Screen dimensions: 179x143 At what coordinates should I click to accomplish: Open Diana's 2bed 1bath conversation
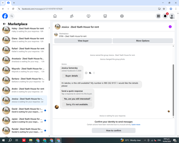[x=24, y=40]
